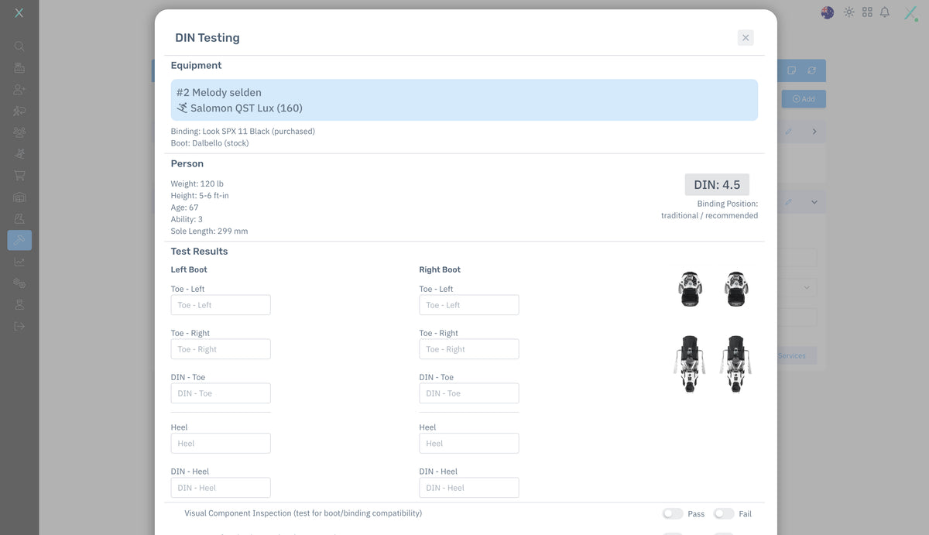Click the DIN: 4.5 badge
The width and height of the screenshot is (929, 535).
tap(717, 184)
